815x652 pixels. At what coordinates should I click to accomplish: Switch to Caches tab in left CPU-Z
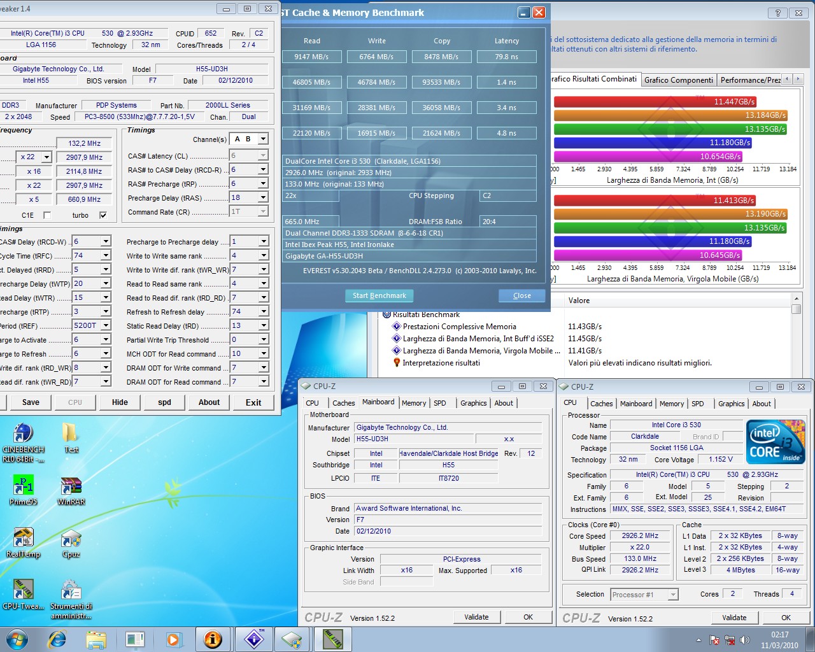pos(343,403)
